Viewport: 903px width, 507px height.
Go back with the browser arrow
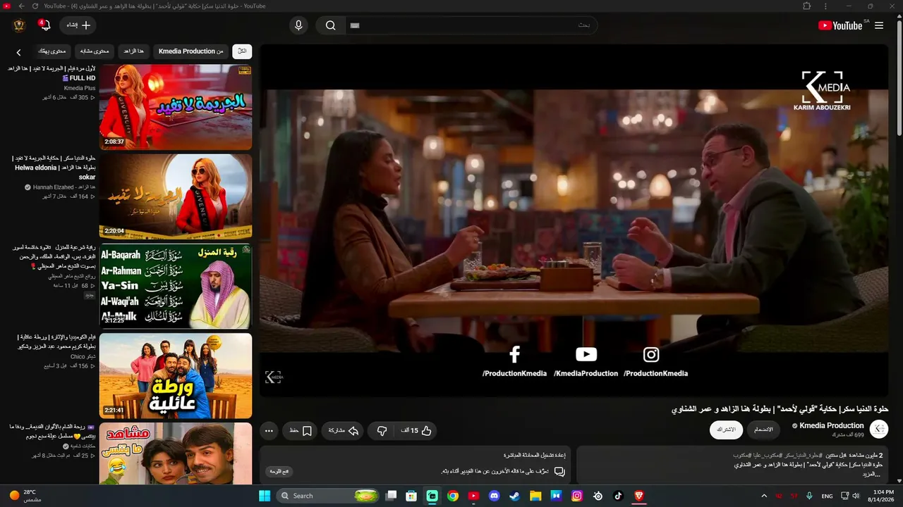[x=21, y=6]
